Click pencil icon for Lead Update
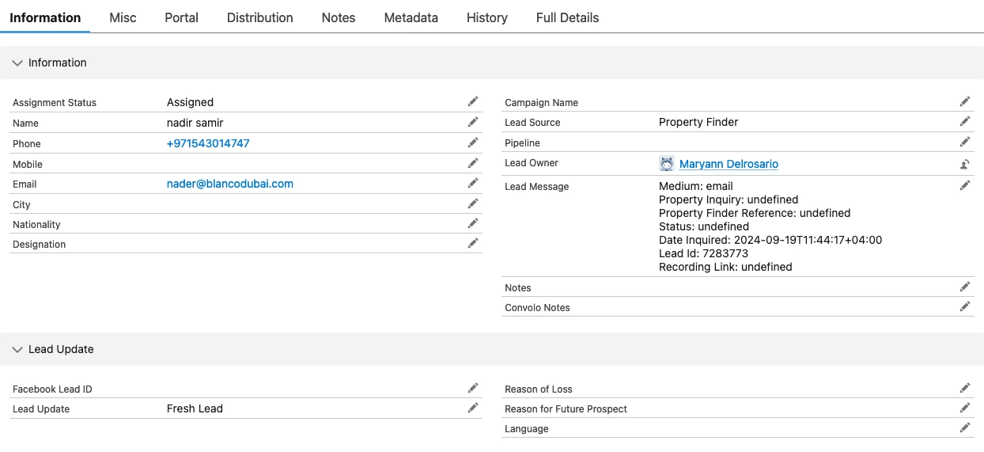The width and height of the screenshot is (984, 452). pos(473,408)
